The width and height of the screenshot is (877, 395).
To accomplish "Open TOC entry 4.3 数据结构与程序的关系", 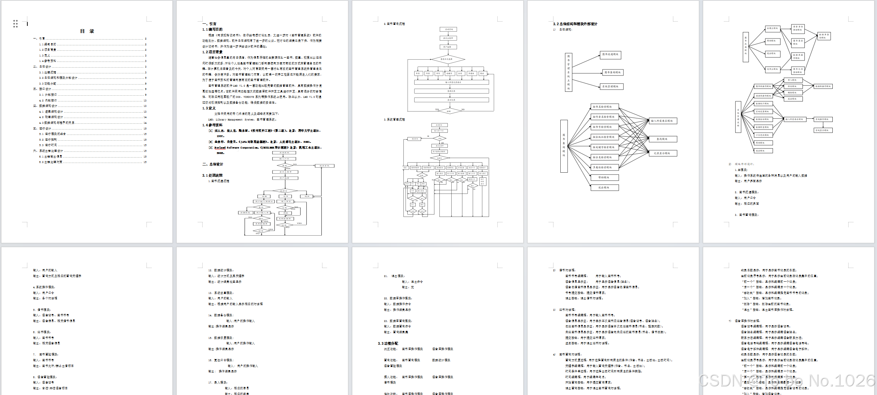I will pos(57,123).
